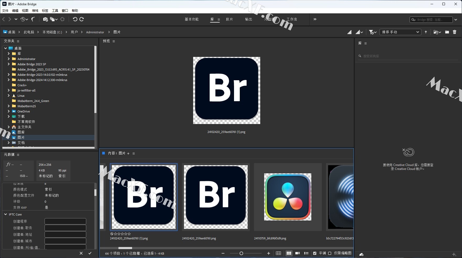
Task: Switch to 输出 workspace
Action: point(248,19)
